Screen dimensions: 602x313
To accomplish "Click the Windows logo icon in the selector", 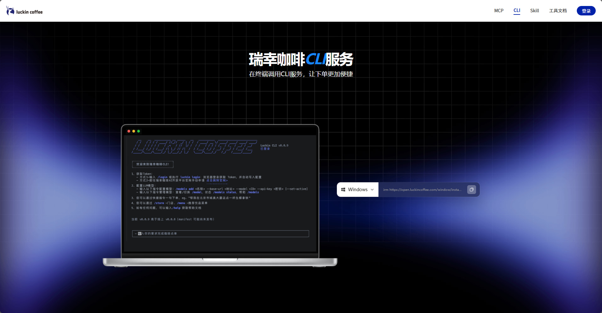I will 343,190.
